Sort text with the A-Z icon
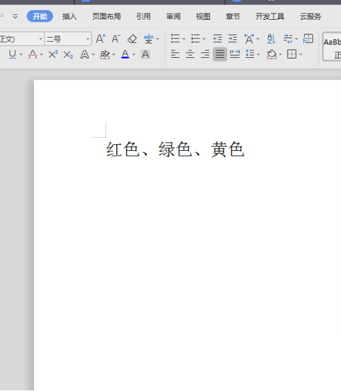341x391 pixels. coord(271,39)
